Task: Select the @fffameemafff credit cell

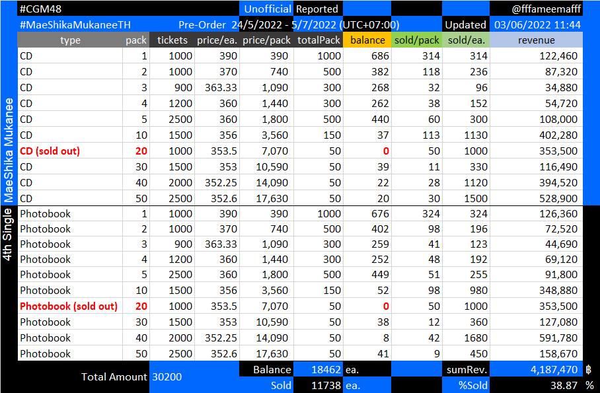Action: (x=536, y=9)
